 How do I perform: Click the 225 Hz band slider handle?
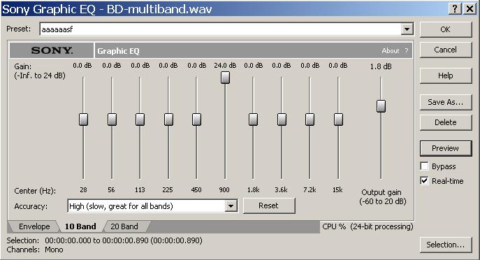tap(168, 120)
